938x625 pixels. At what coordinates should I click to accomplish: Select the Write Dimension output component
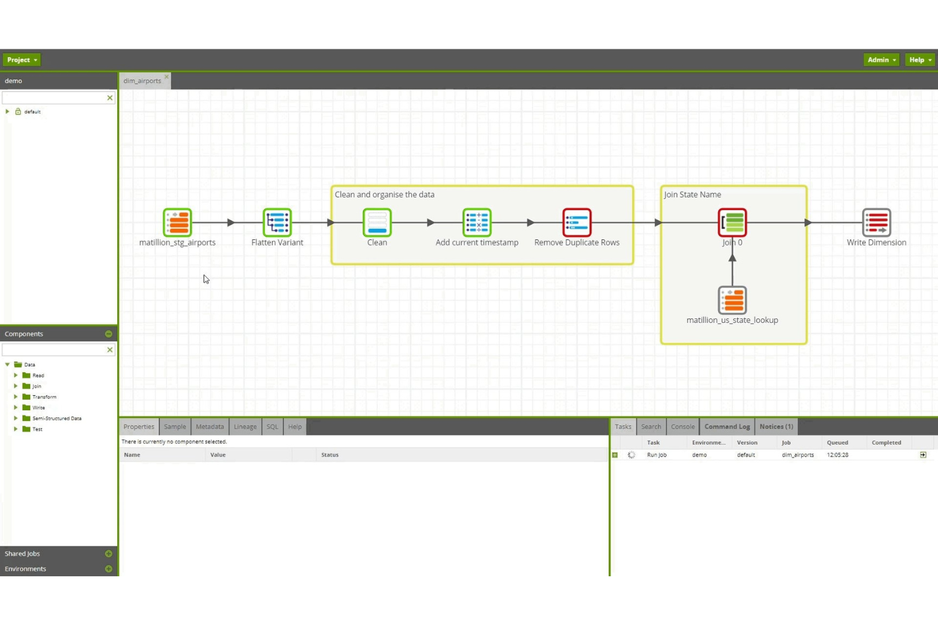tap(877, 223)
